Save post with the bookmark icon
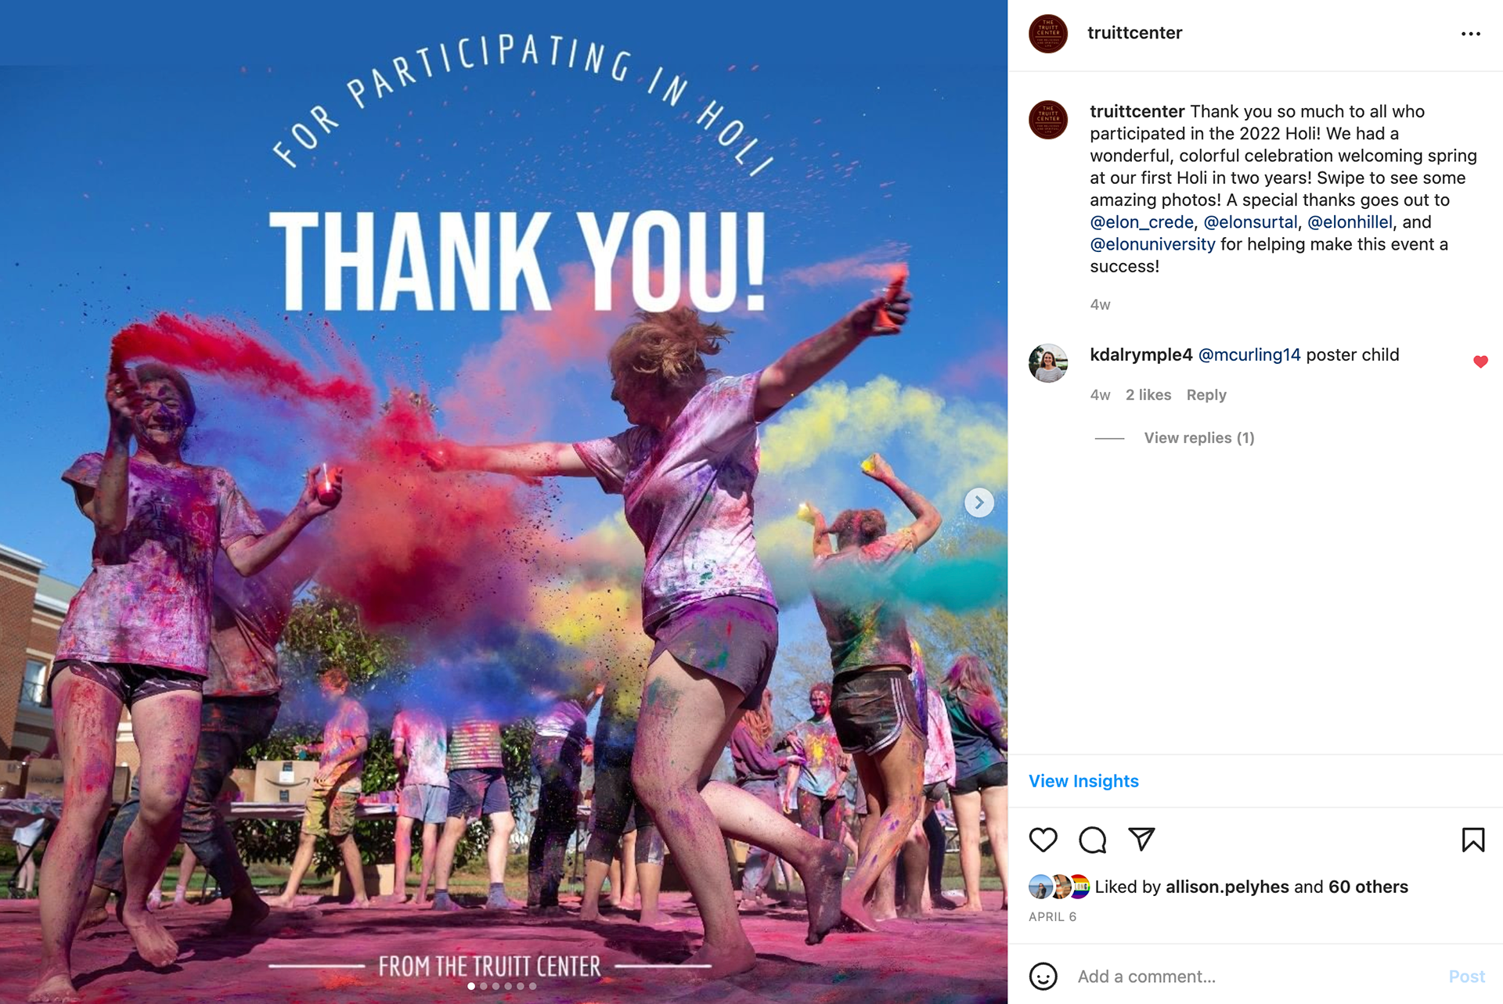This screenshot has height=1004, width=1503. click(1472, 840)
